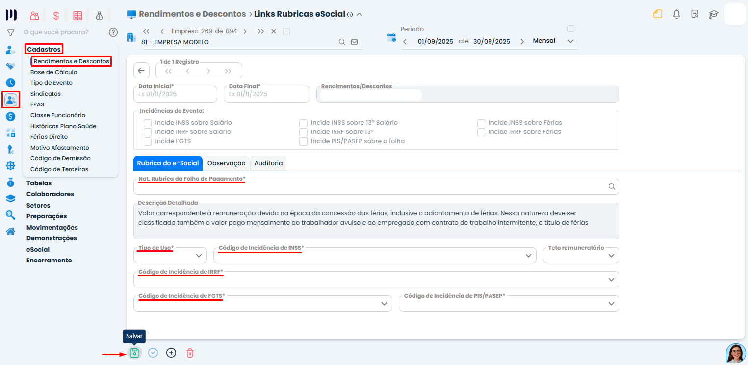Open the Auditoria tab

point(268,163)
